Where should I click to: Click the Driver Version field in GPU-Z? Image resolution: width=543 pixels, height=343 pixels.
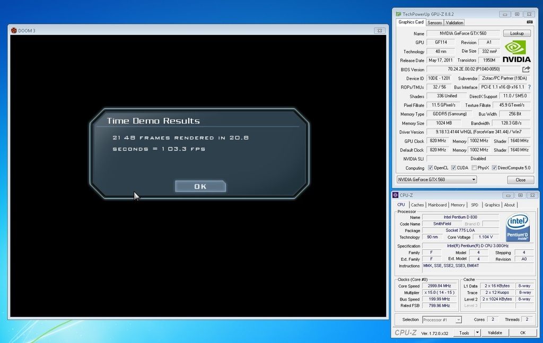478,132
